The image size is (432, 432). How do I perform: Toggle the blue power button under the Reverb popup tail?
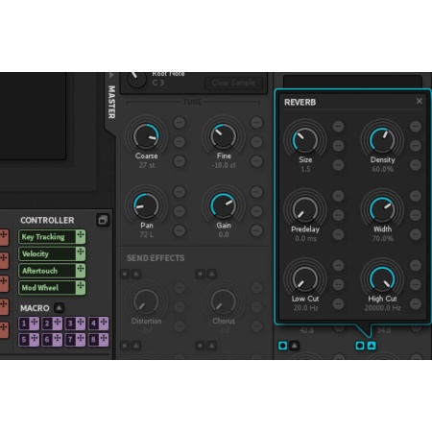pos(360,346)
